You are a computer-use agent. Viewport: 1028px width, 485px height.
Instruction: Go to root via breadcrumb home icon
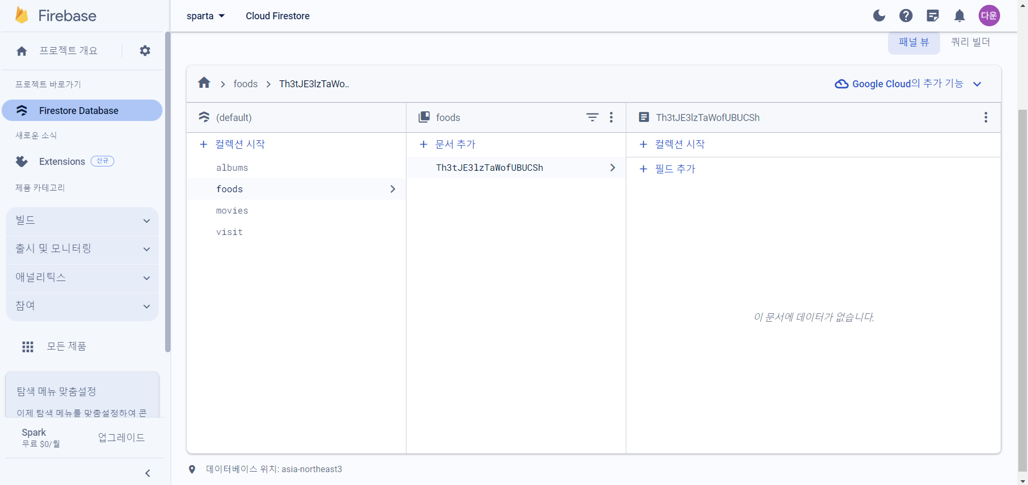pos(204,82)
